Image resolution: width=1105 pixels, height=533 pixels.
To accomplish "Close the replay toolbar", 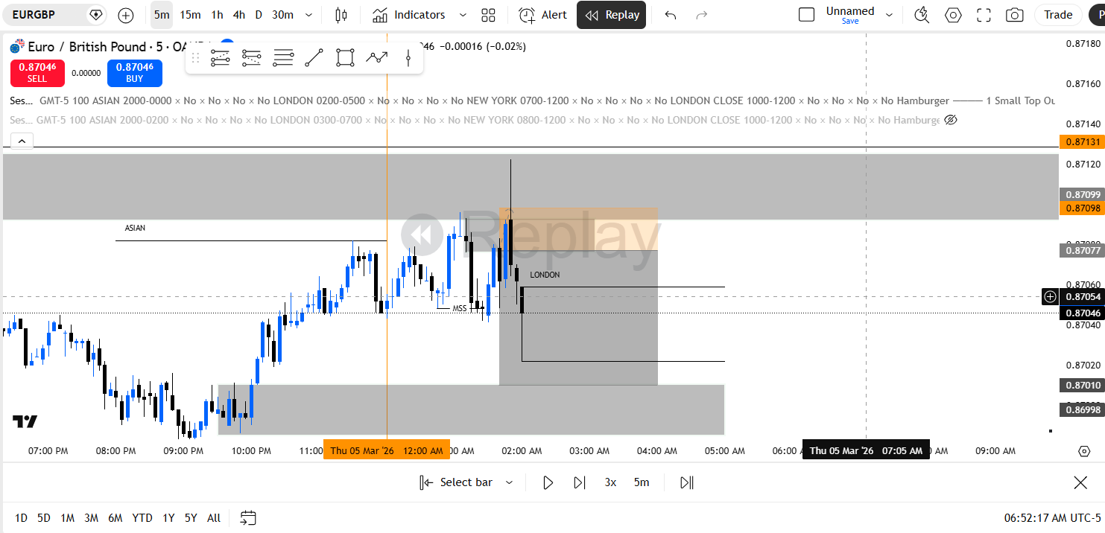I will click(x=1080, y=482).
